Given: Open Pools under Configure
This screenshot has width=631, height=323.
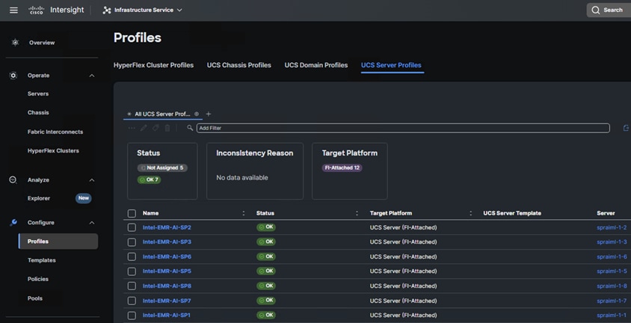Looking at the screenshot, I should pyautogui.click(x=35, y=298).
